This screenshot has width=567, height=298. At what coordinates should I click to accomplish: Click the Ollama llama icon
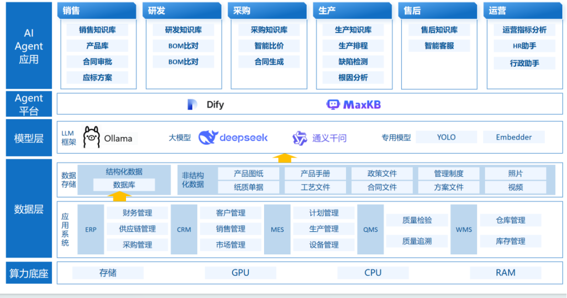[91, 137]
